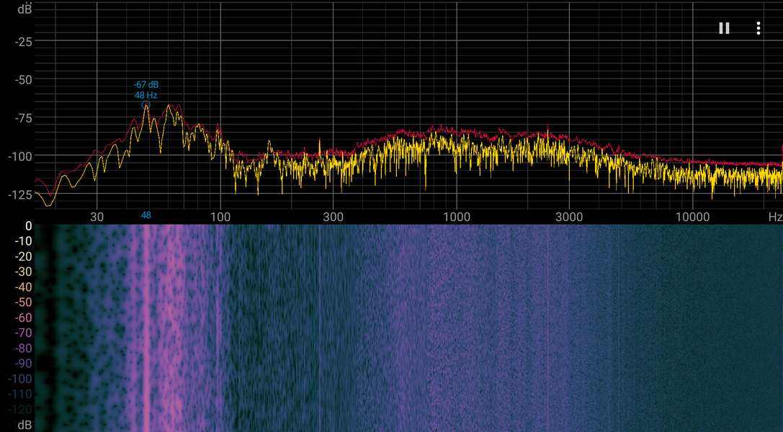This screenshot has height=432, width=783.
Task: Click the '-30' spectrogram scale label
Action: [x=23, y=272]
